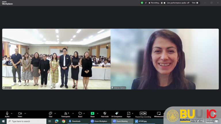The width and height of the screenshot is (221, 124).
Task: Switch to Zoom Workplace taskbar window
Action: [x=99, y=121]
